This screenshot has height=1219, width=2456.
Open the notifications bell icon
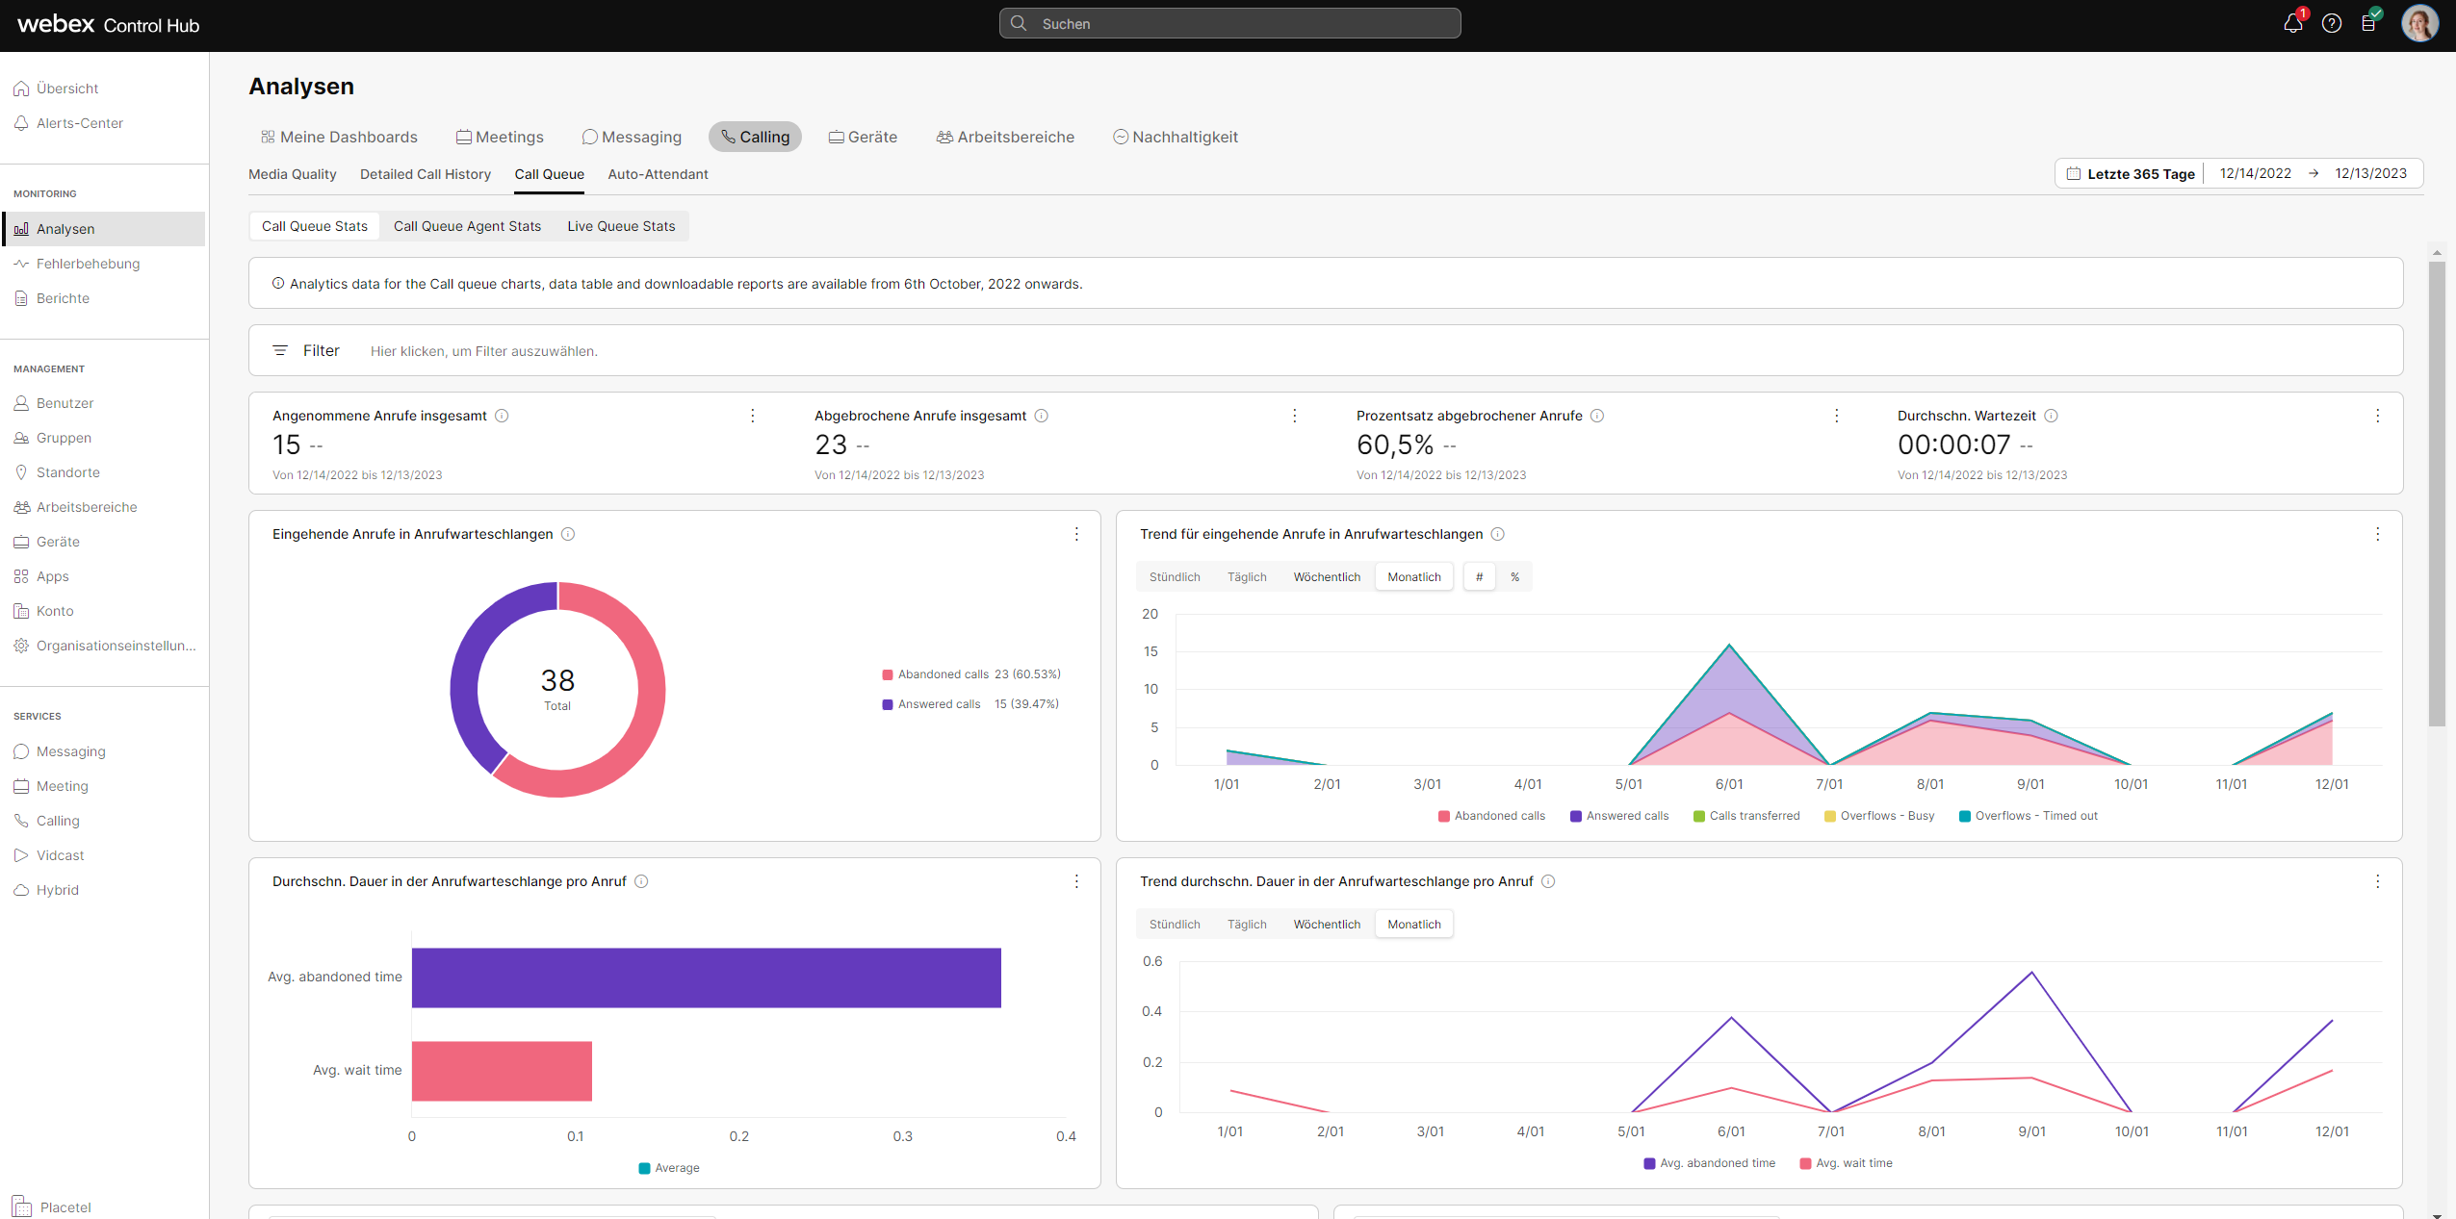[2292, 24]
